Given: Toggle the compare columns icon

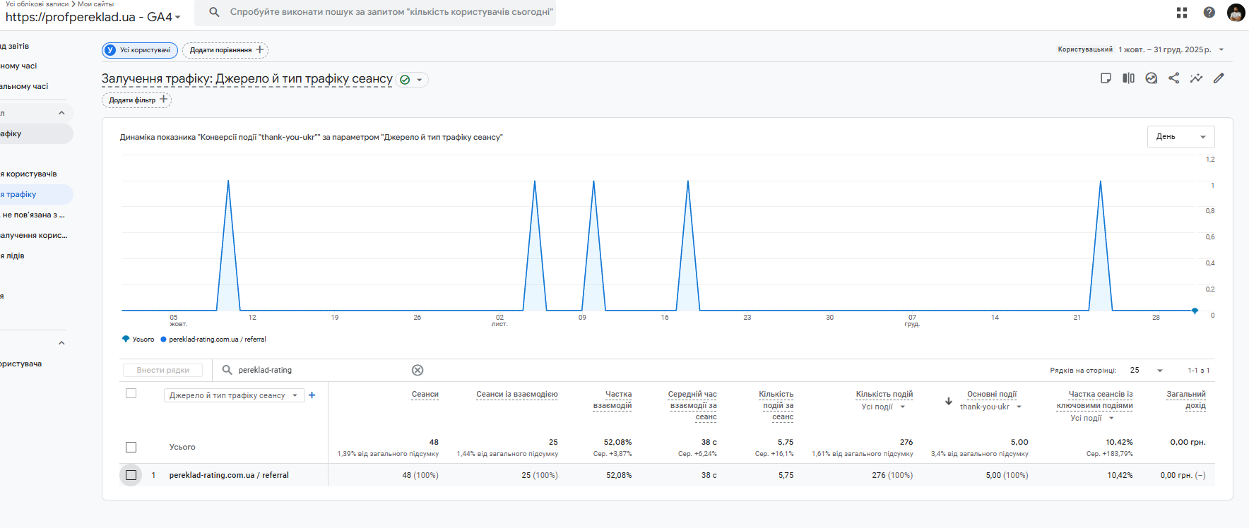Looking at the screenshot, I should pyautogui.click(x=1129, y=78).
